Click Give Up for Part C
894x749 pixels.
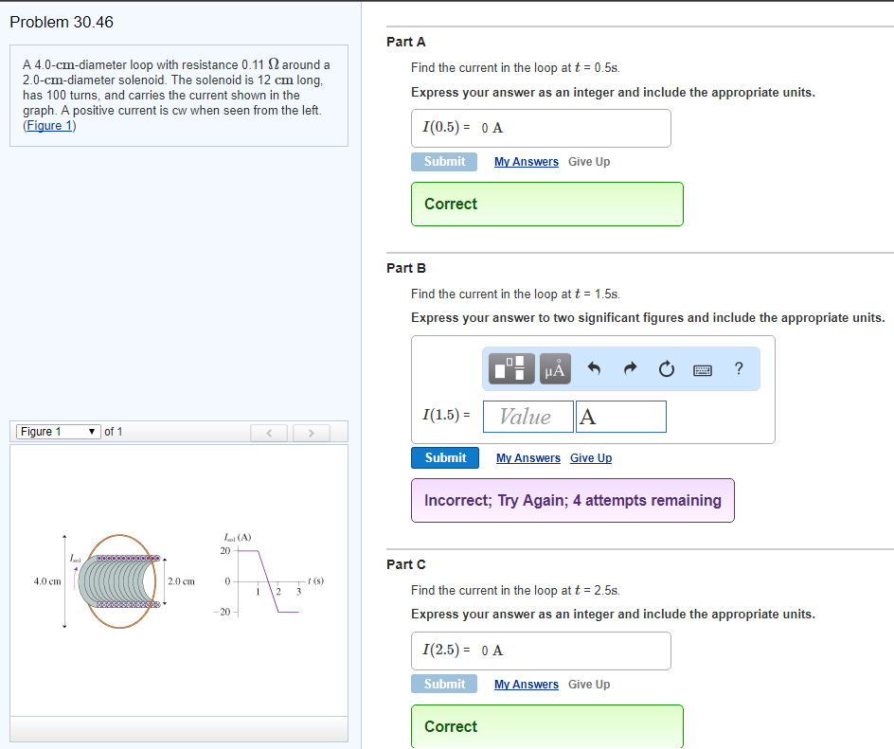tap(589, 684)
